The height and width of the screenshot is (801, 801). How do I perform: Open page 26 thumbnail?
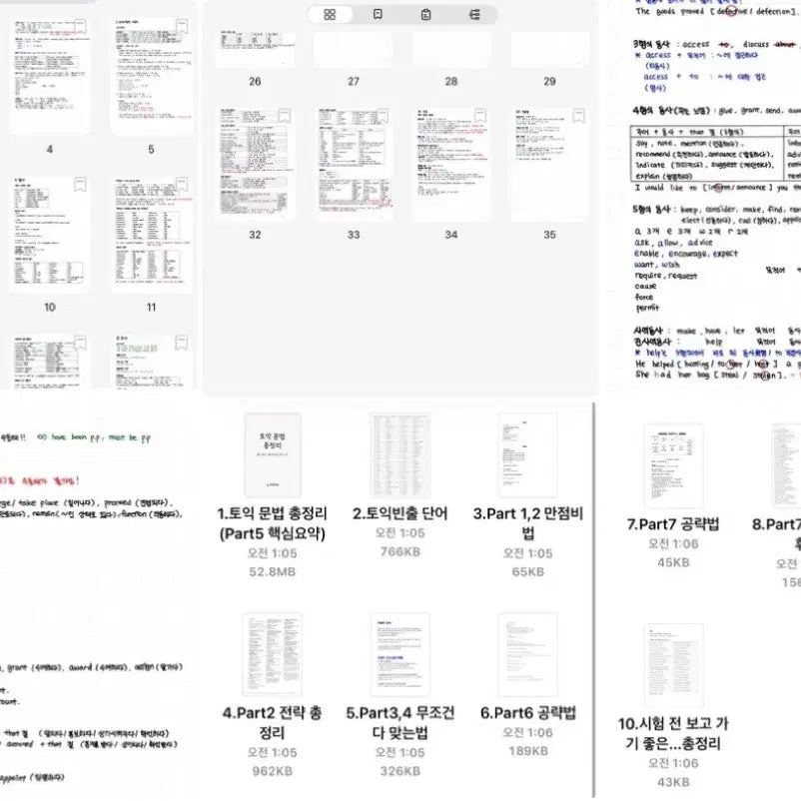click(x=256, y=49)
